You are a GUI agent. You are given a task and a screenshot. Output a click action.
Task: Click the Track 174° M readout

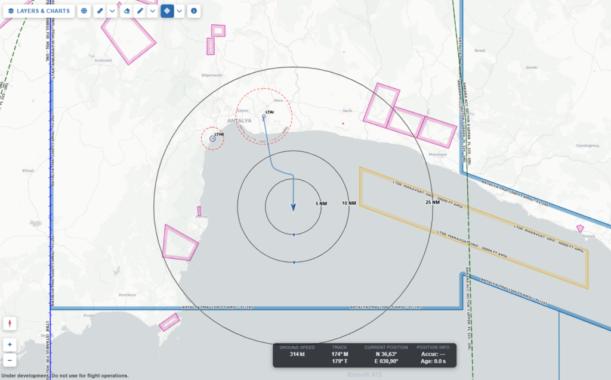pos(339,354)
